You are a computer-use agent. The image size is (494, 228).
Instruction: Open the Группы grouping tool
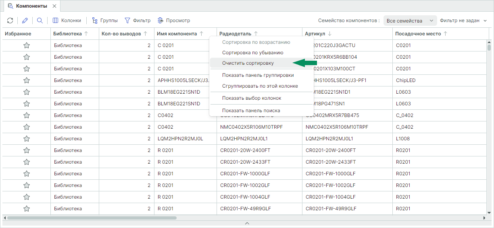click(x=105, y=21)
